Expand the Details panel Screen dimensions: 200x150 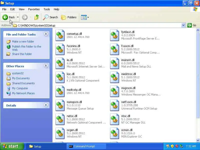pos(46,105)
